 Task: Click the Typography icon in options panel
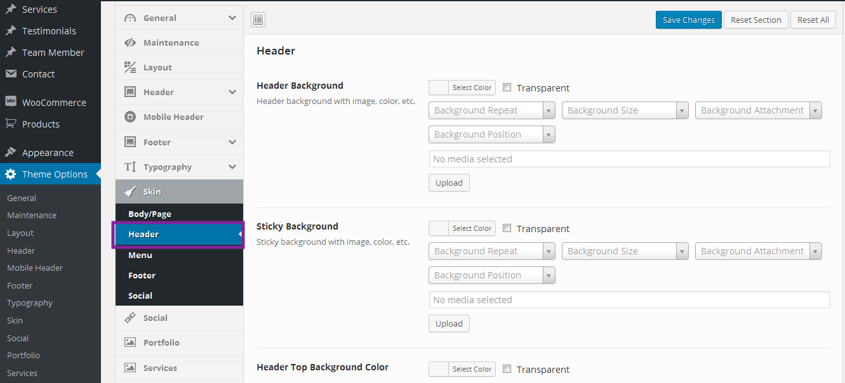(x=130, y=167)
